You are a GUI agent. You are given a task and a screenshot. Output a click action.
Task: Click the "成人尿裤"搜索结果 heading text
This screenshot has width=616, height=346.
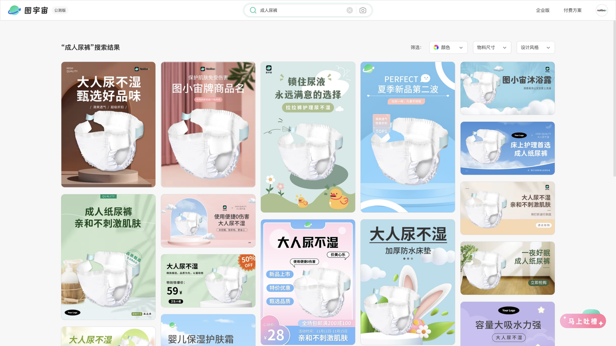click(91, 48)
